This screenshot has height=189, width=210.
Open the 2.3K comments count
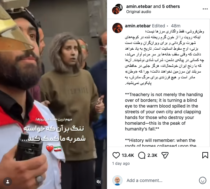click(x=152, y=155)
